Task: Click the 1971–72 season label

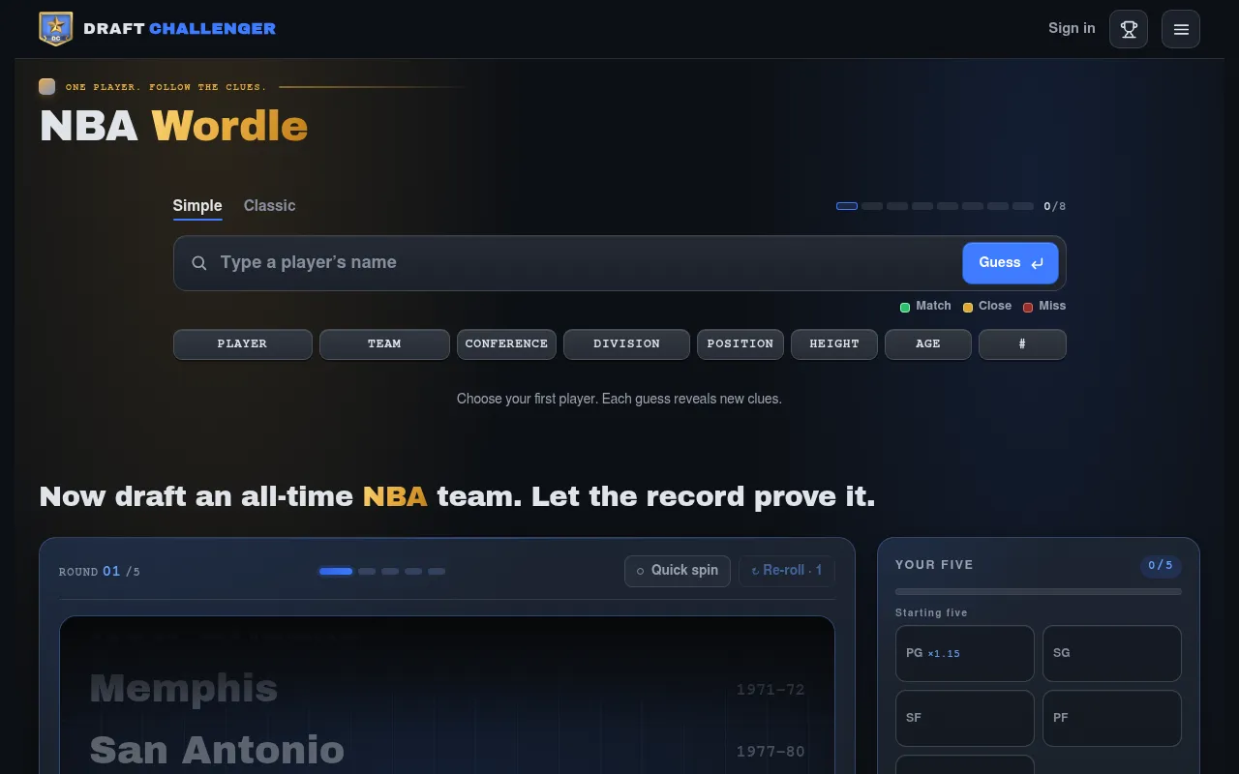Action: click(771, 690)
